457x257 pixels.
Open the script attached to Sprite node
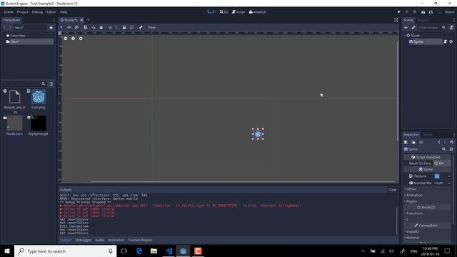(445, 41)
